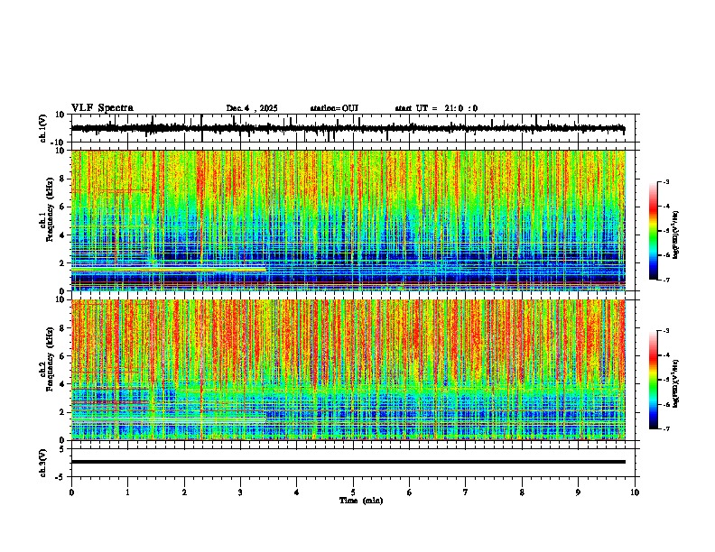Screen dimensions: 715x552
Task: Click Time axis tick label "3"
Action: click(x=240, y=492)
